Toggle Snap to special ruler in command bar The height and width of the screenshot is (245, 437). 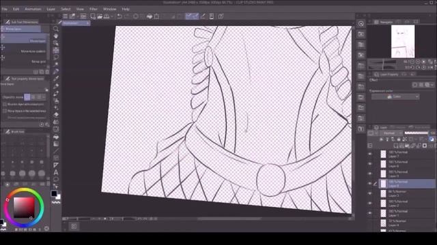[196, 16]
